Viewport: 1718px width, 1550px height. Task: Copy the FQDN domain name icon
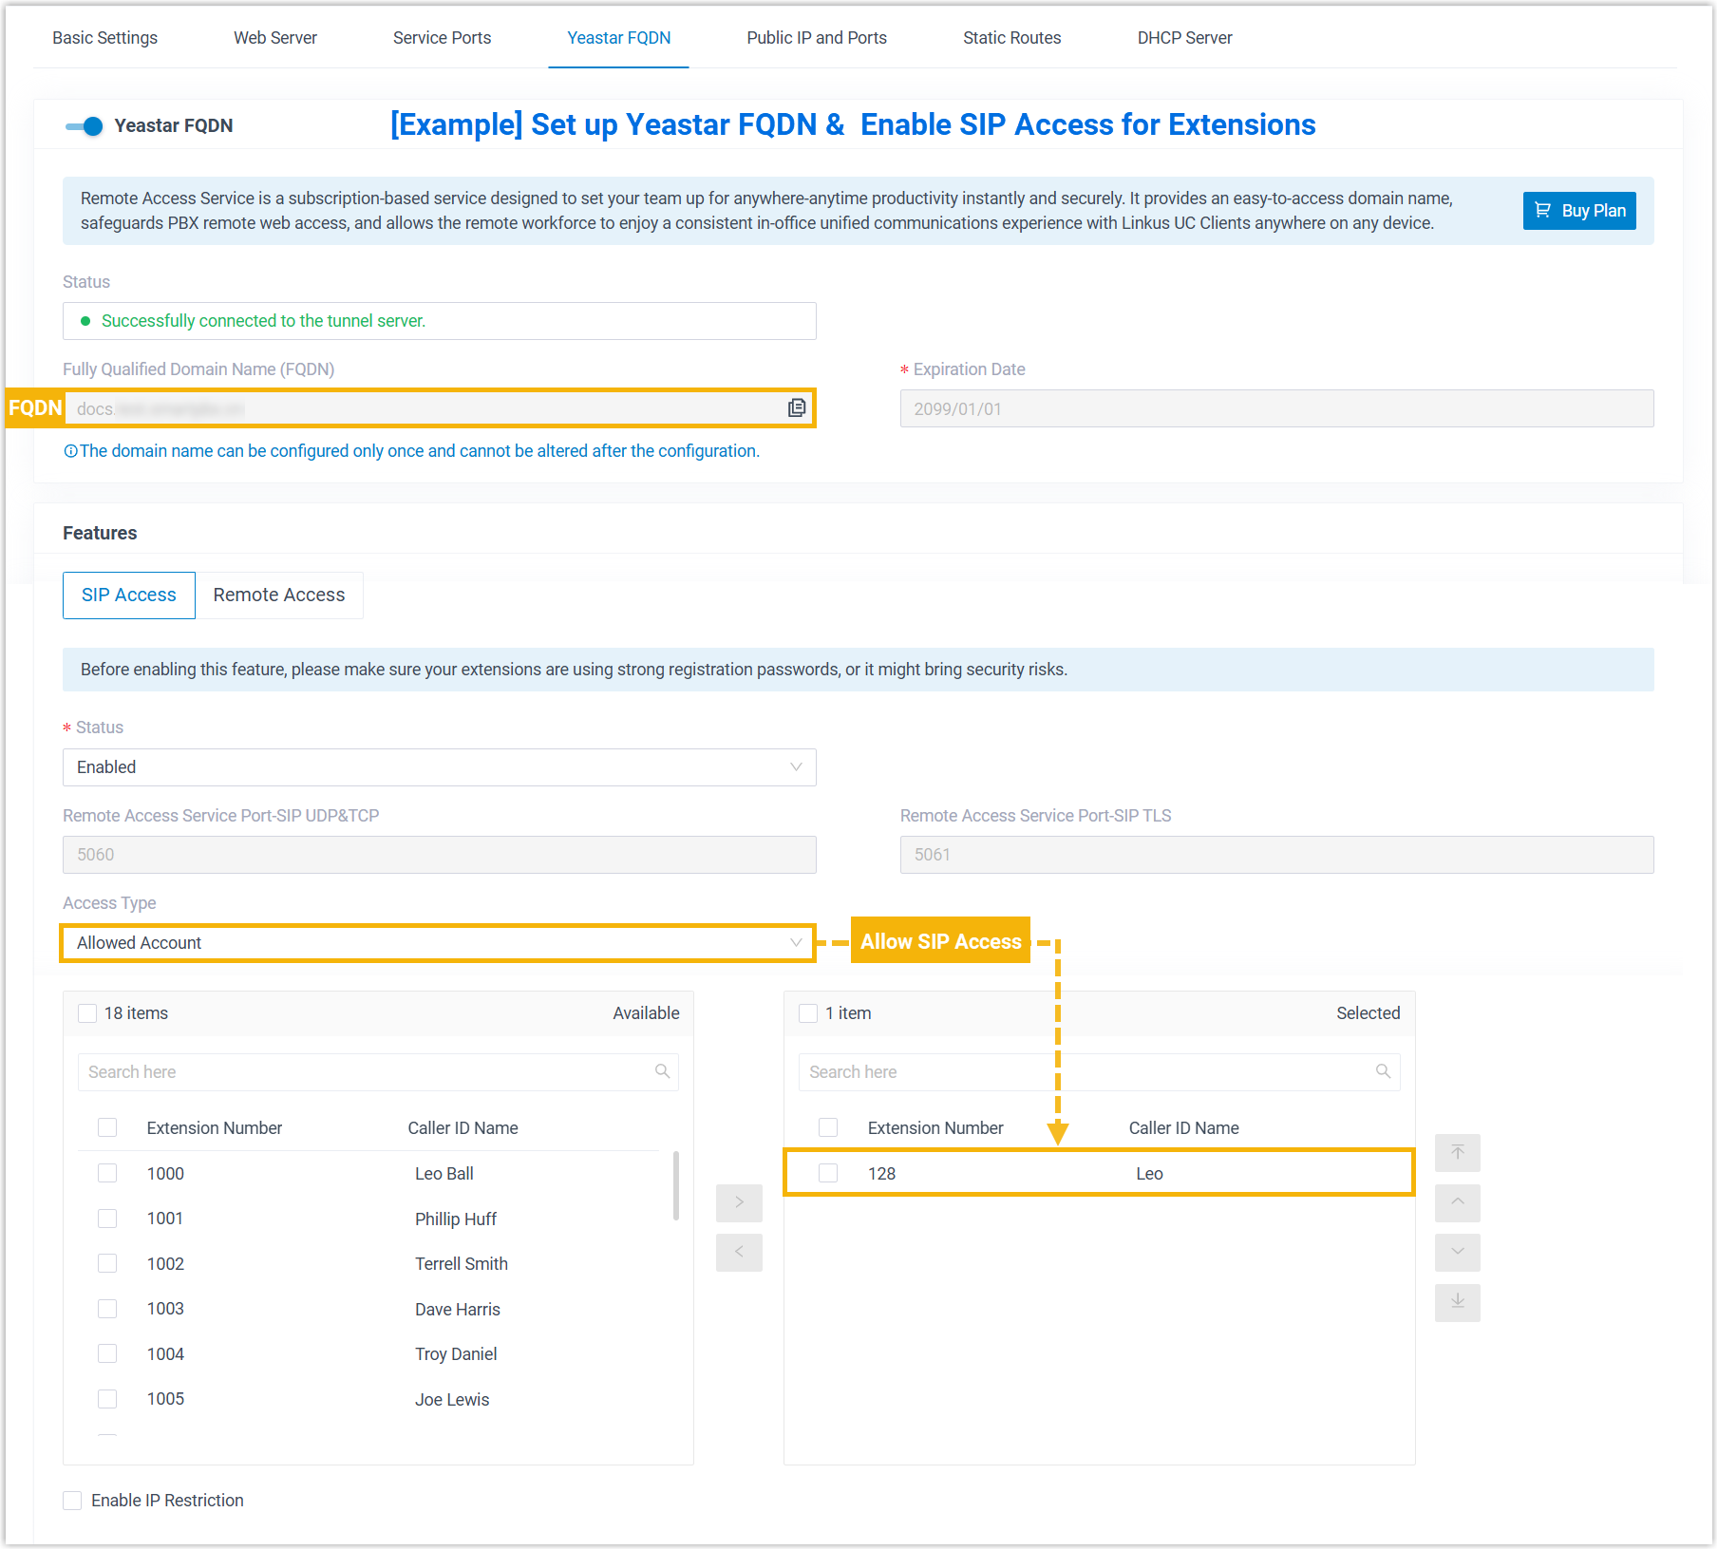point(796,408)
